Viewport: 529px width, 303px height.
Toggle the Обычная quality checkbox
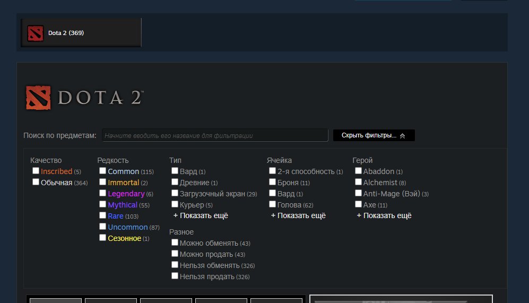36,182
